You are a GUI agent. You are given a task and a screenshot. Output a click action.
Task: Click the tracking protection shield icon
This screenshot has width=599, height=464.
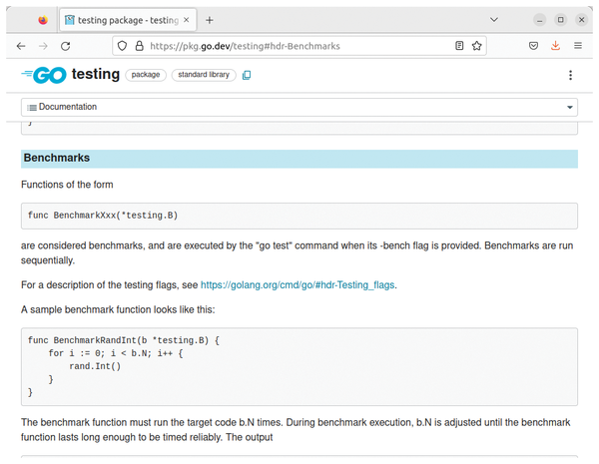[x=122, y=46]
